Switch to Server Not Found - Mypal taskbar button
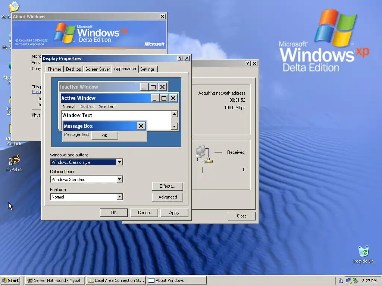 click(55, 280)
